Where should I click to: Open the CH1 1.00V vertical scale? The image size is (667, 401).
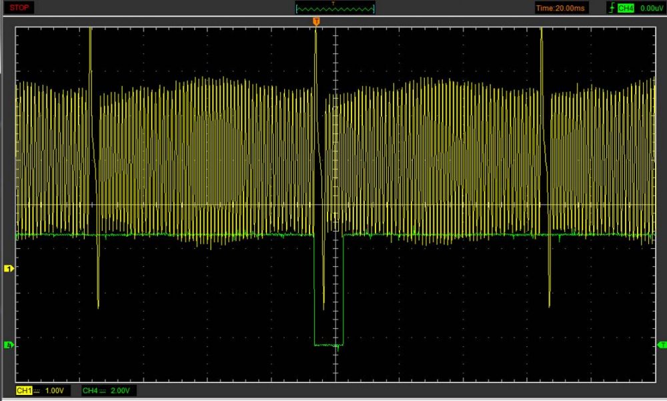click(x=54, y=390)
